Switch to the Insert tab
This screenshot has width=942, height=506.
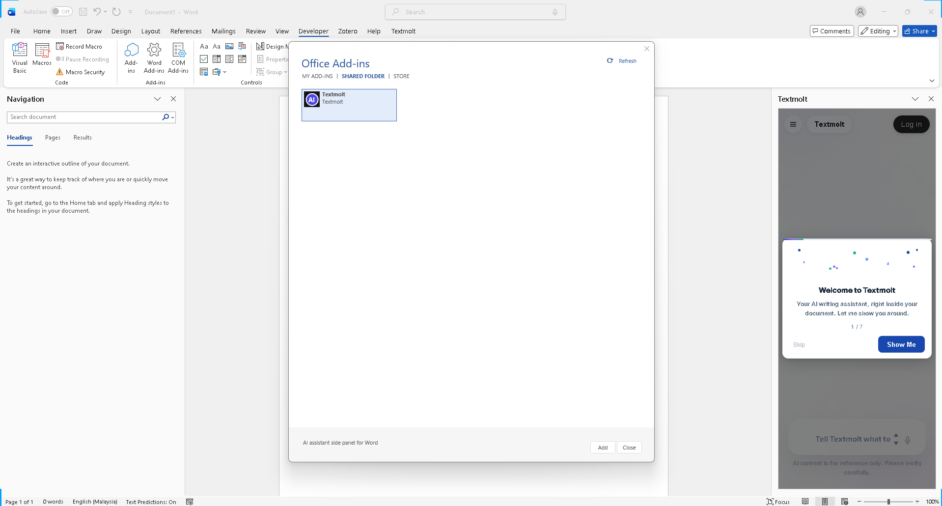(69, 31)
